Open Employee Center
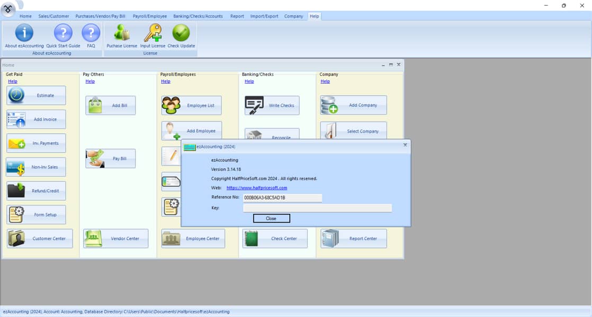The height and width of the screenshot is (317, 592). (193, 238)
